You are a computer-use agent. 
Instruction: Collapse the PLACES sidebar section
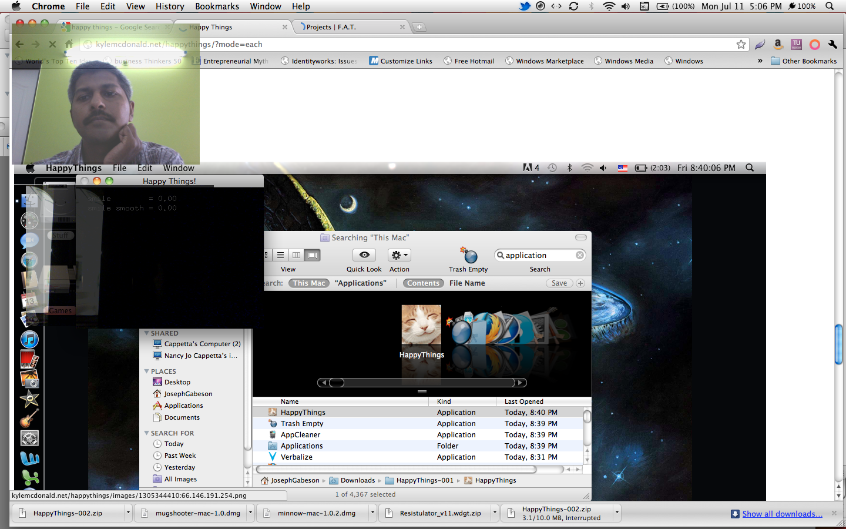pos(147,371)
